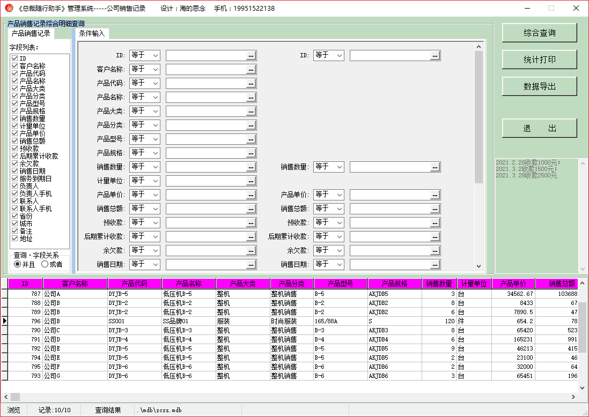
Task: Click ellipsis beside left 产品单价 input
Action: click(x=251, y=195)
